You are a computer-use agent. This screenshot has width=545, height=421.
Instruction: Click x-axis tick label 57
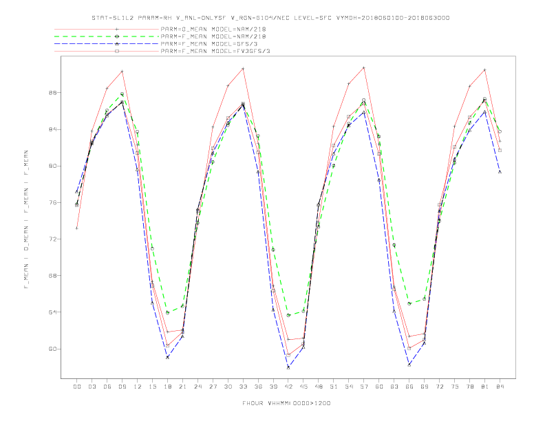click(364, 387)
